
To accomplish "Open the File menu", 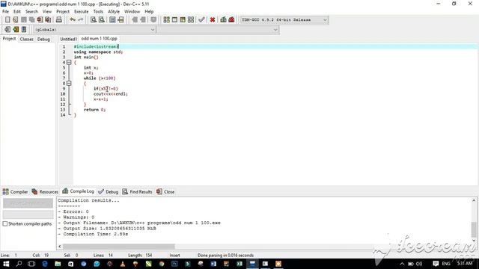I will 5,11.
